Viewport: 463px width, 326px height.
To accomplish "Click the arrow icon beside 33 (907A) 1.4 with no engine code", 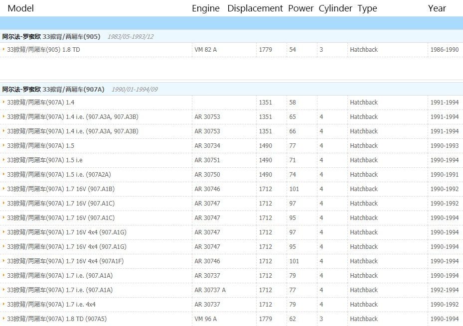I will click(3, 102).
